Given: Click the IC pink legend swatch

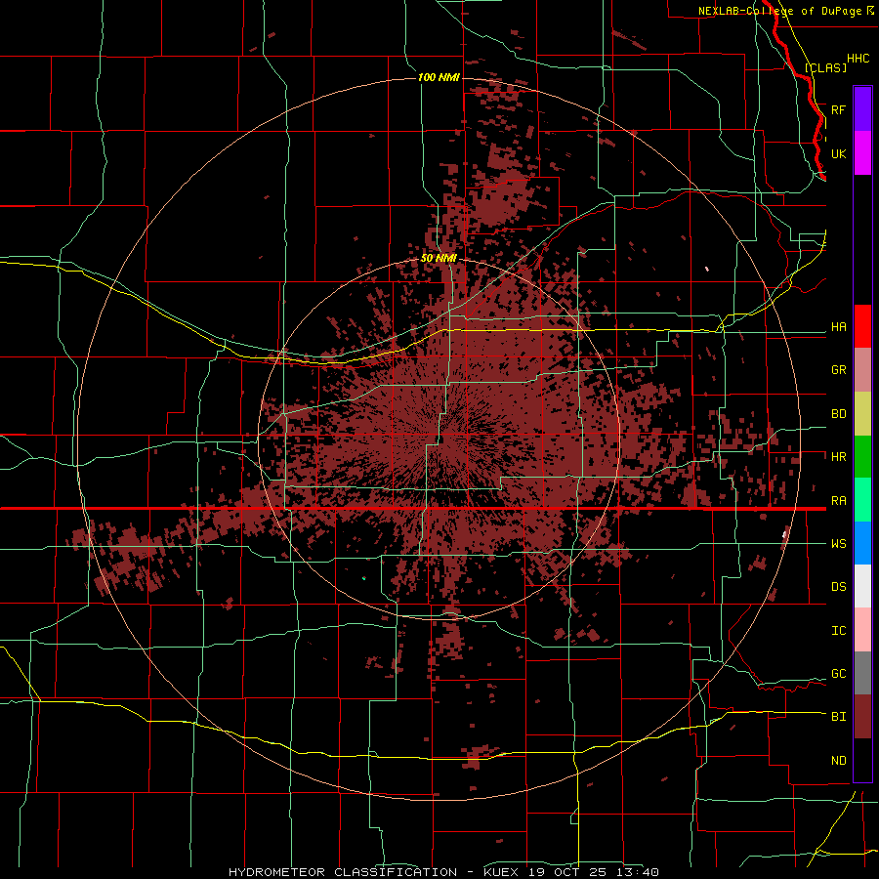Looking at the screenshot, I should click(x=862, y=630).
